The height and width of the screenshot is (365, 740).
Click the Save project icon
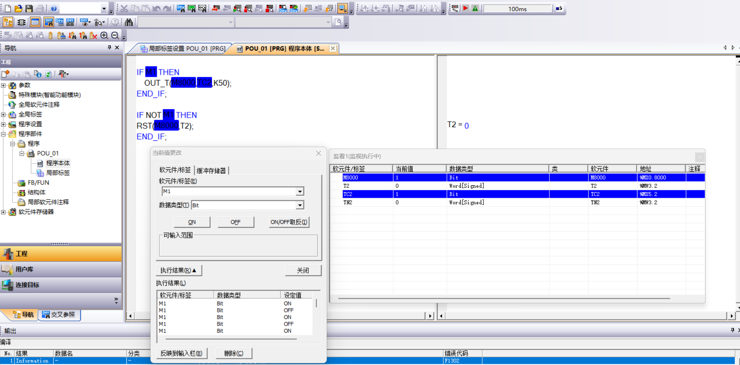[29, 8]
